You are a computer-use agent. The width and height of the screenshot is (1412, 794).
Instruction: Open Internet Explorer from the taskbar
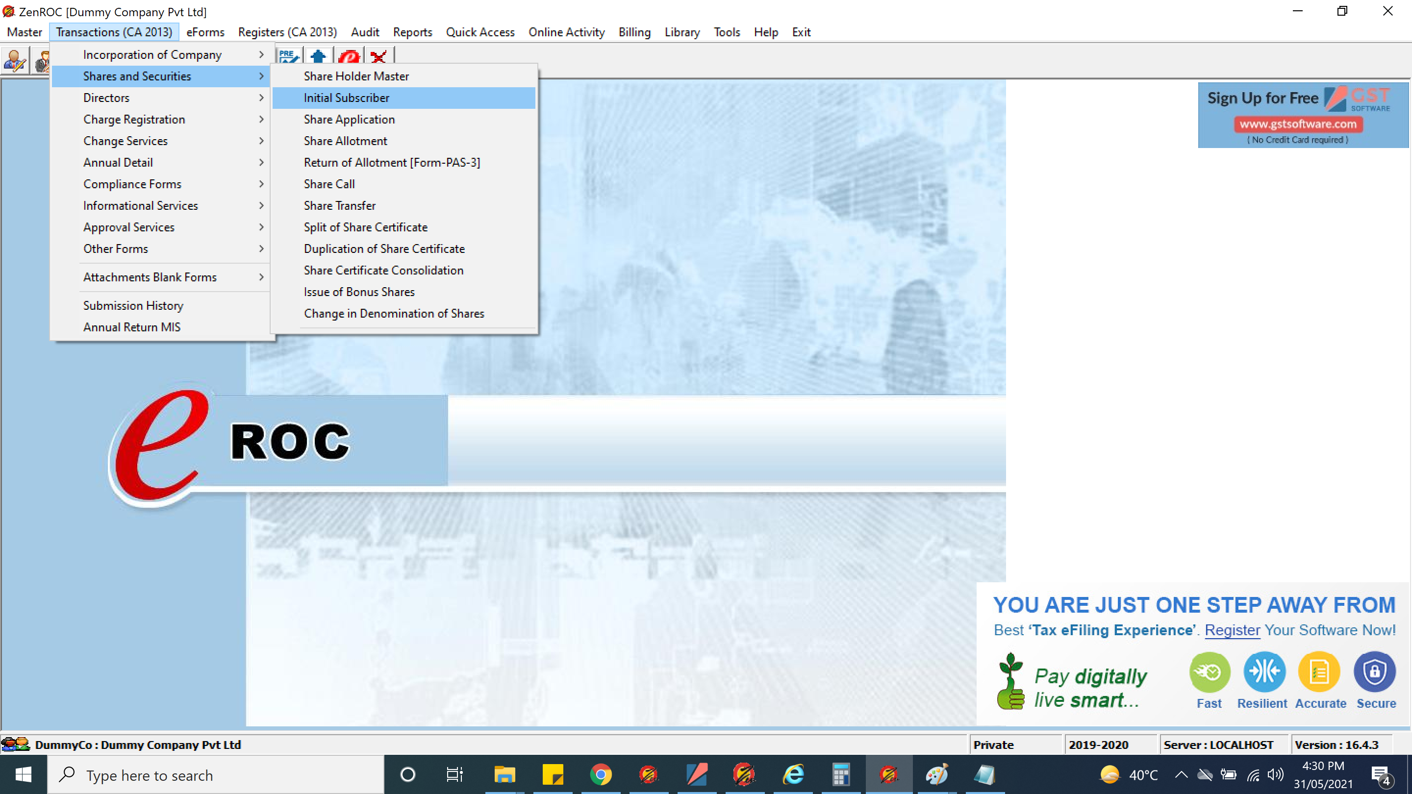pyautogui.click(x=793, y=774)
